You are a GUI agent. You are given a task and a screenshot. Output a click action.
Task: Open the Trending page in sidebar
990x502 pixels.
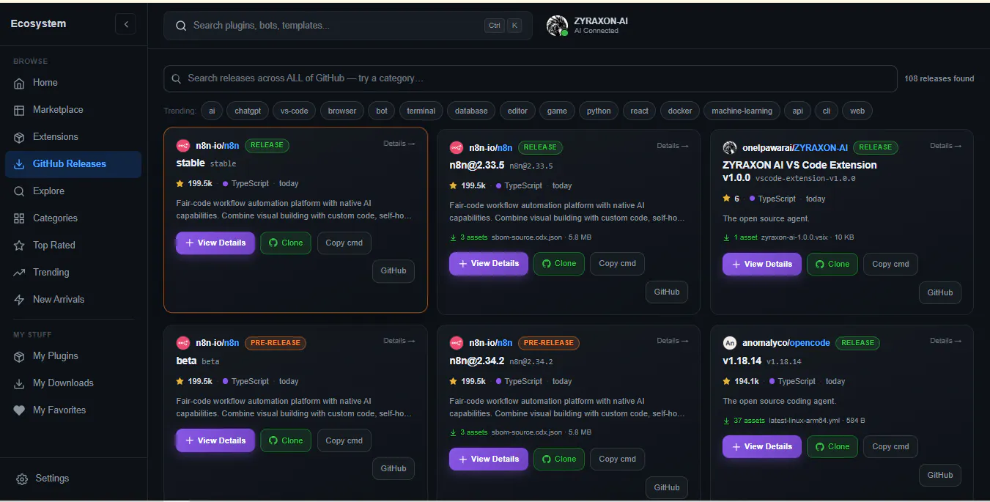[x=73, y=273]
